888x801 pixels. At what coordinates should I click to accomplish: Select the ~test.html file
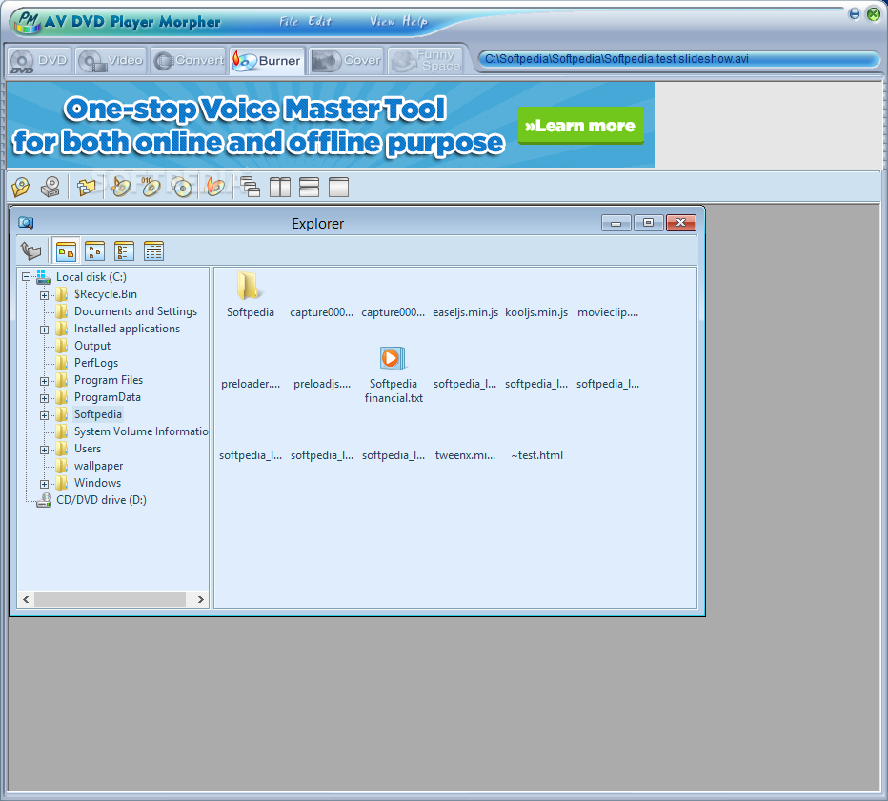(x=536, y=455)
